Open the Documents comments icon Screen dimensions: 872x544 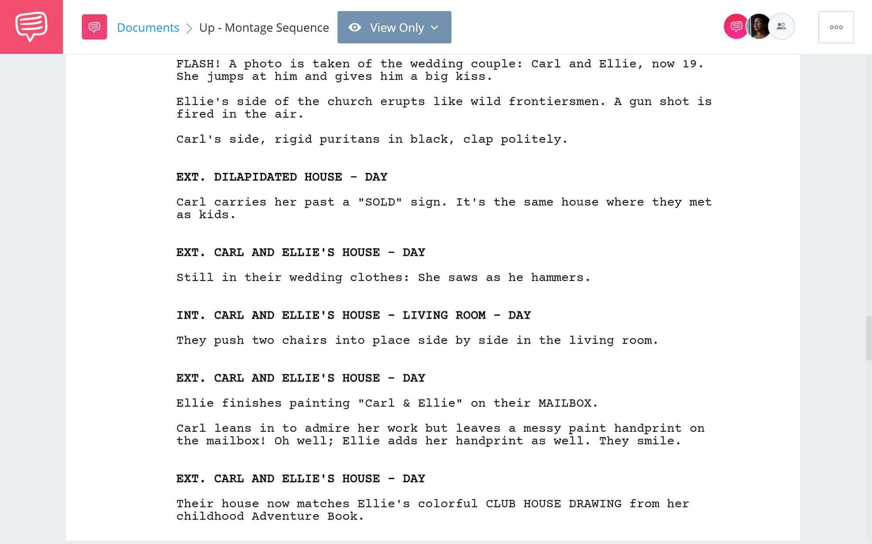94,27
